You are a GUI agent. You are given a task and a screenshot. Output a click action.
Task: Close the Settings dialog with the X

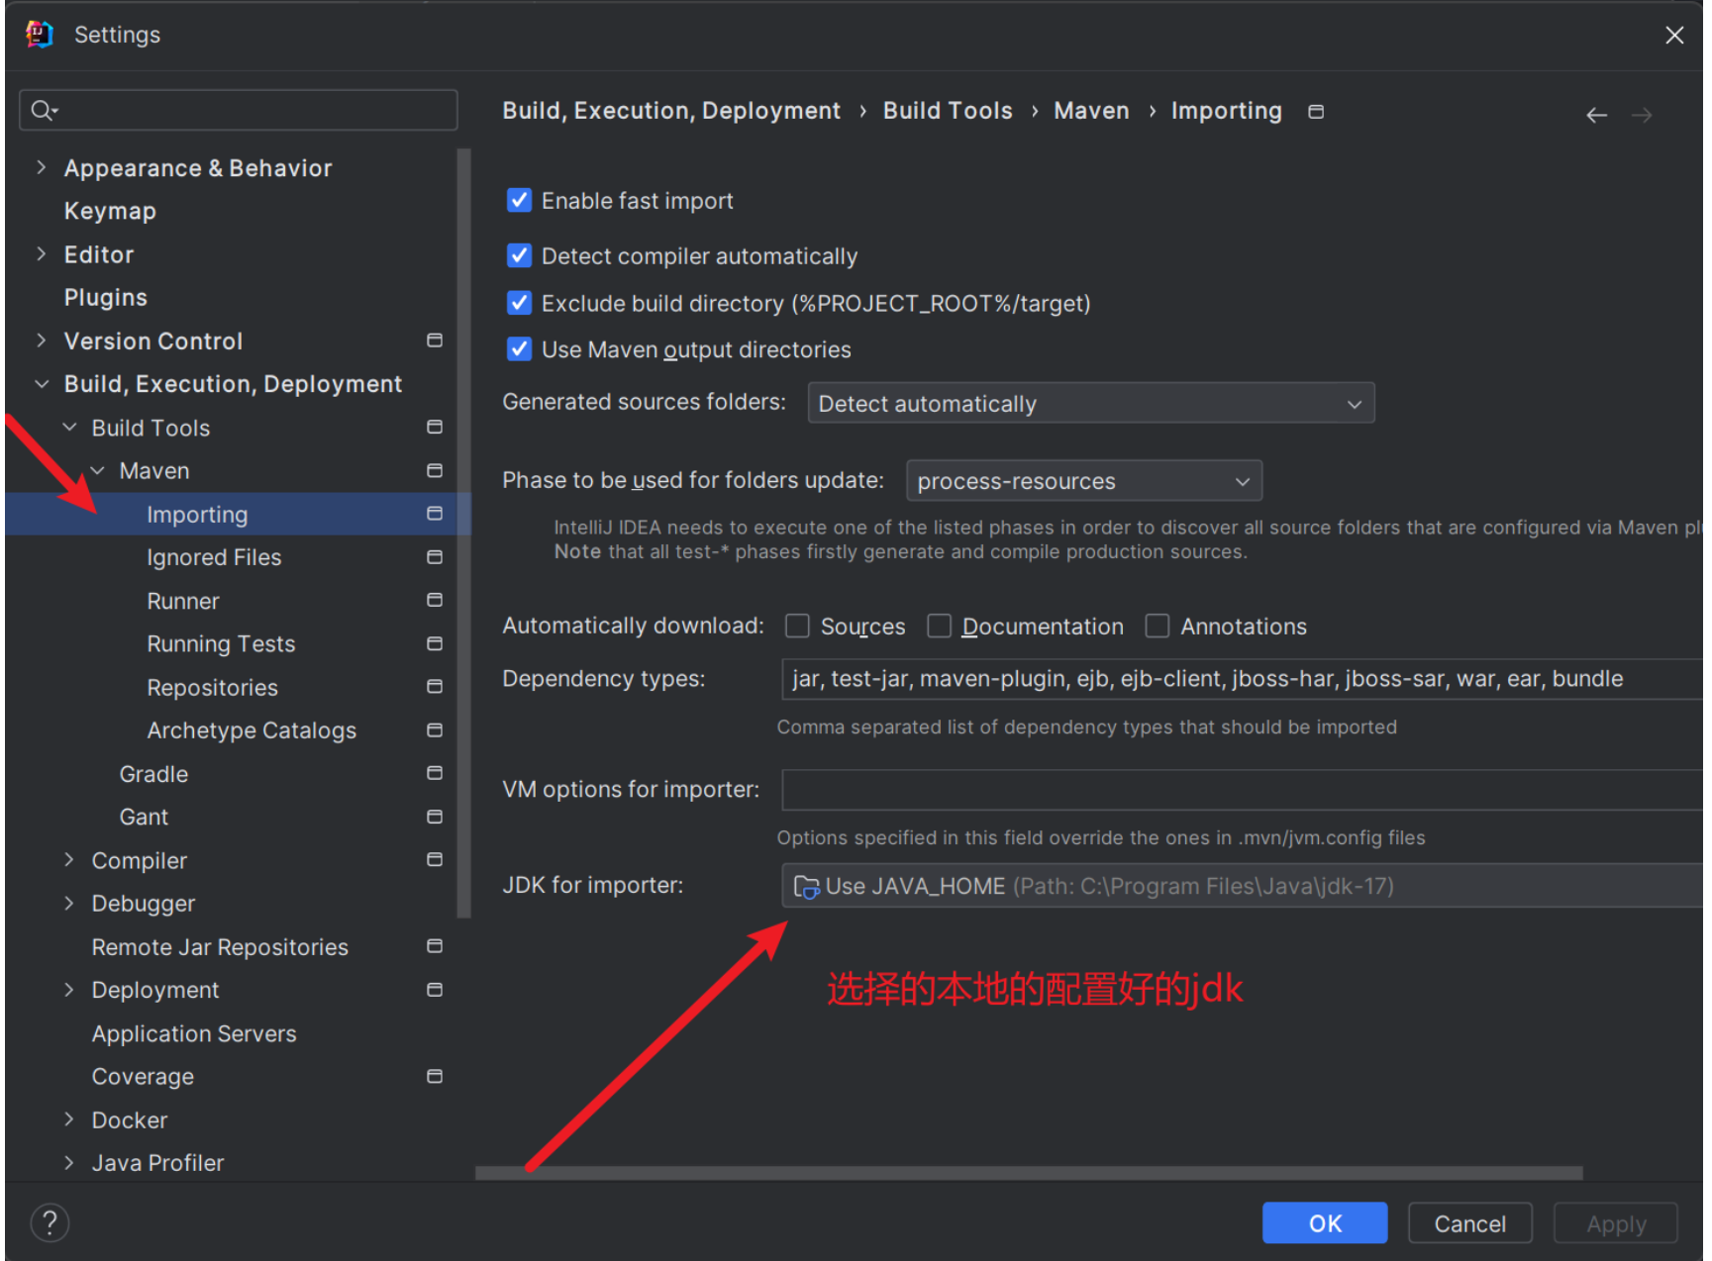[1674, 36]
